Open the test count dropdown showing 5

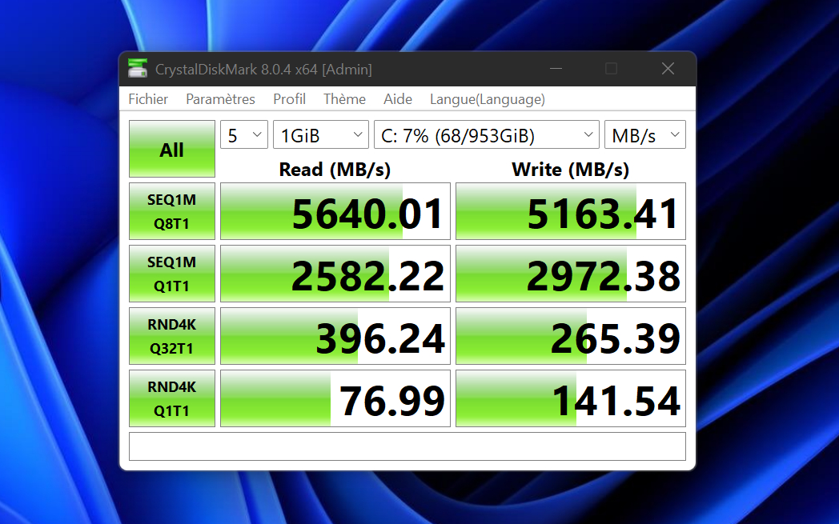(244, 135)
